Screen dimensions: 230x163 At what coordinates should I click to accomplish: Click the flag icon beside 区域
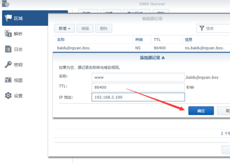coord(8,18)
